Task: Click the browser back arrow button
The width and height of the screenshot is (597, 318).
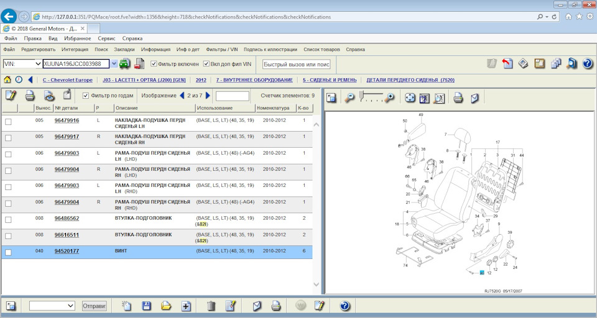Action: pyautogui.click(x=9, y=16)
